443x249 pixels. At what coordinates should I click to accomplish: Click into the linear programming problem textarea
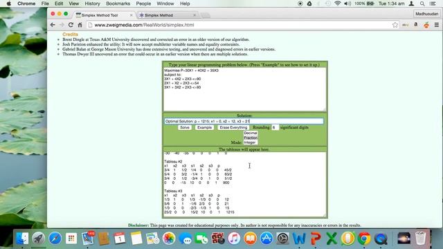(244, 89)
